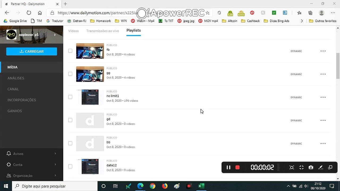Open the more options menu for gd
Image resolution: width=340 pixels, height=191 pixels.
click(323, 120)
